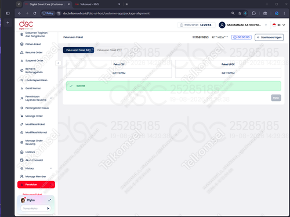290x217 pixels.
Task: Open Dokumen Tagihan dan Pengaturan menu
Action: pos(36,34)
